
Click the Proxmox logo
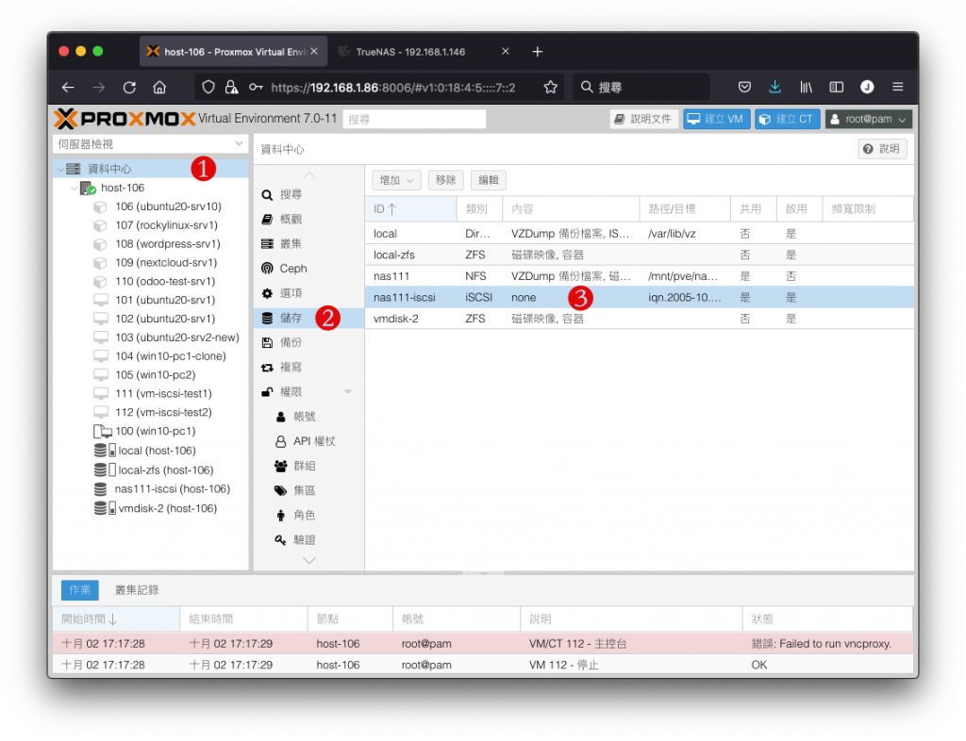pyautogui.click(x=125, y=118)
